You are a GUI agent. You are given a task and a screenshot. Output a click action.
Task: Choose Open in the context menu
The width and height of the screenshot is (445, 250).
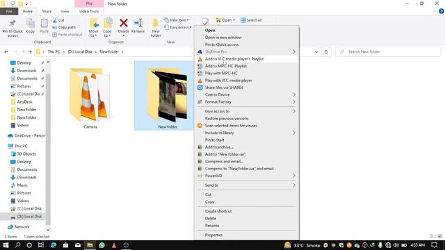[x=247, y=31]
